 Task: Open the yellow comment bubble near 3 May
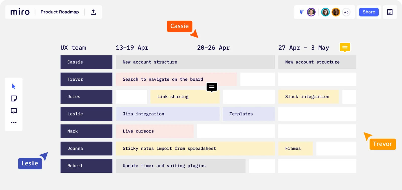[x=345, y=47]
